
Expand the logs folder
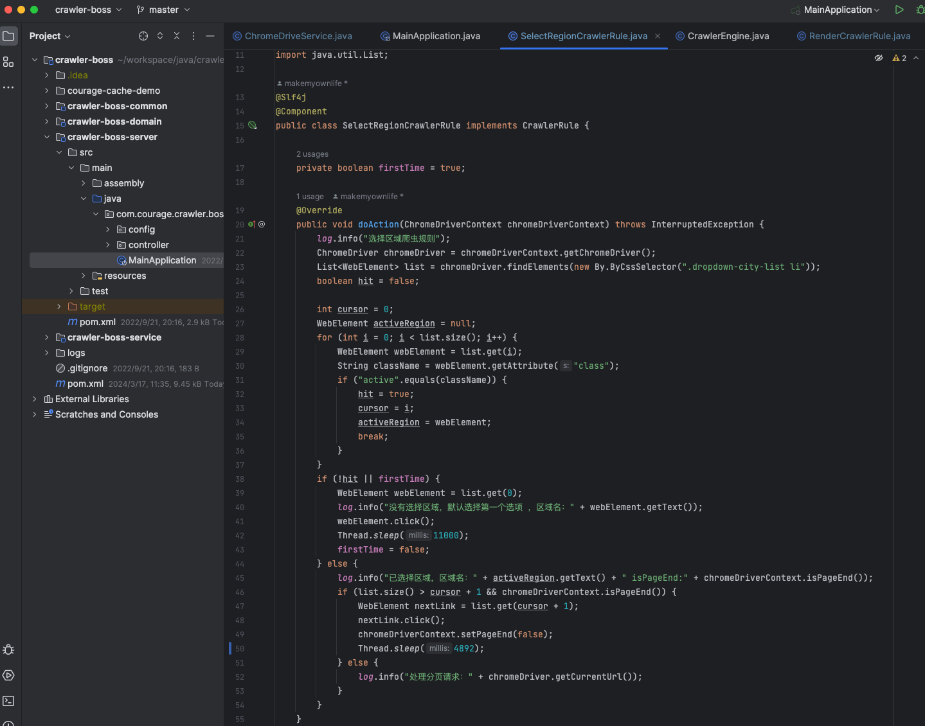[x=46, y=353]
